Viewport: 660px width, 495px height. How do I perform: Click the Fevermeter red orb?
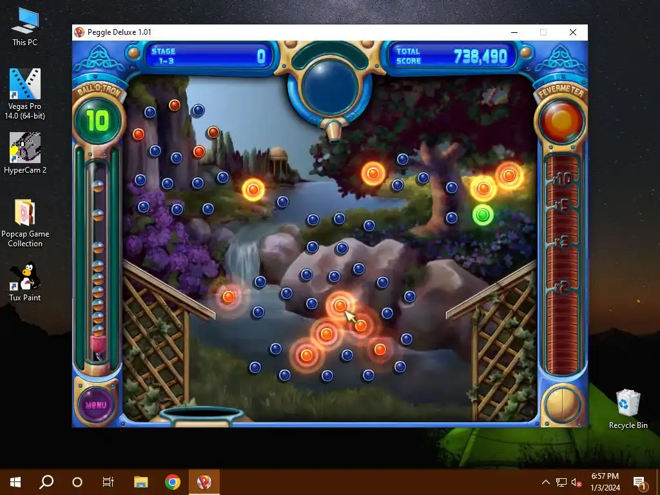click(x=562, y=121)
